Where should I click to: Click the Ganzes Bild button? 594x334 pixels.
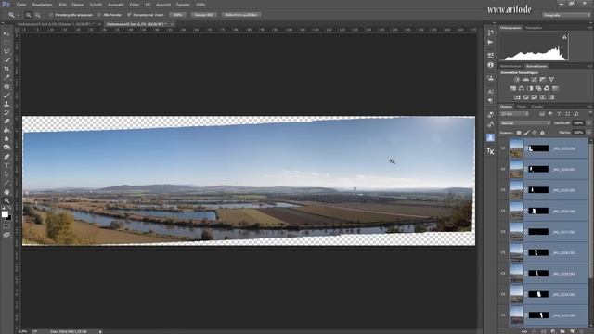[x=204, y=15]
